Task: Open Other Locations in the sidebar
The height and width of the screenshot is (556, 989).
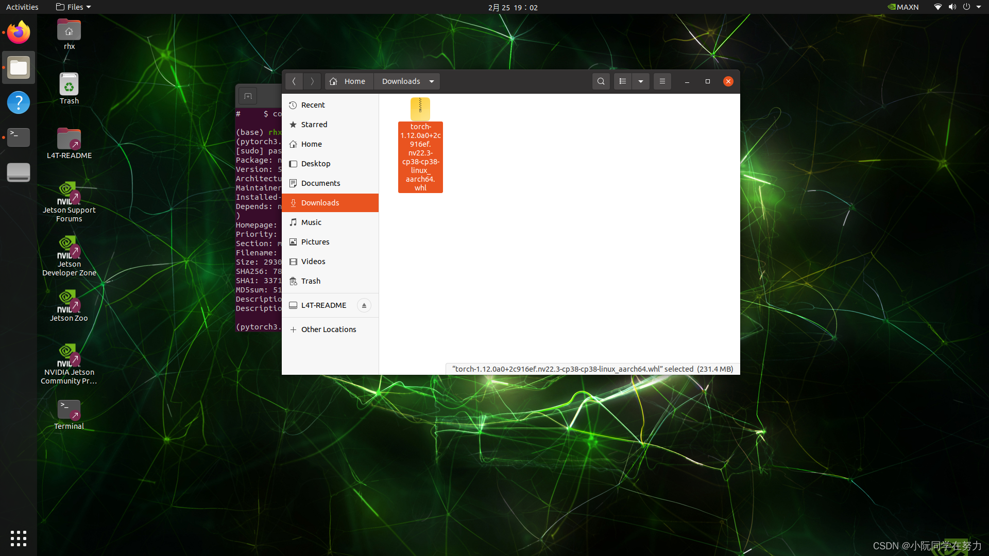Action: pos(330,329)
